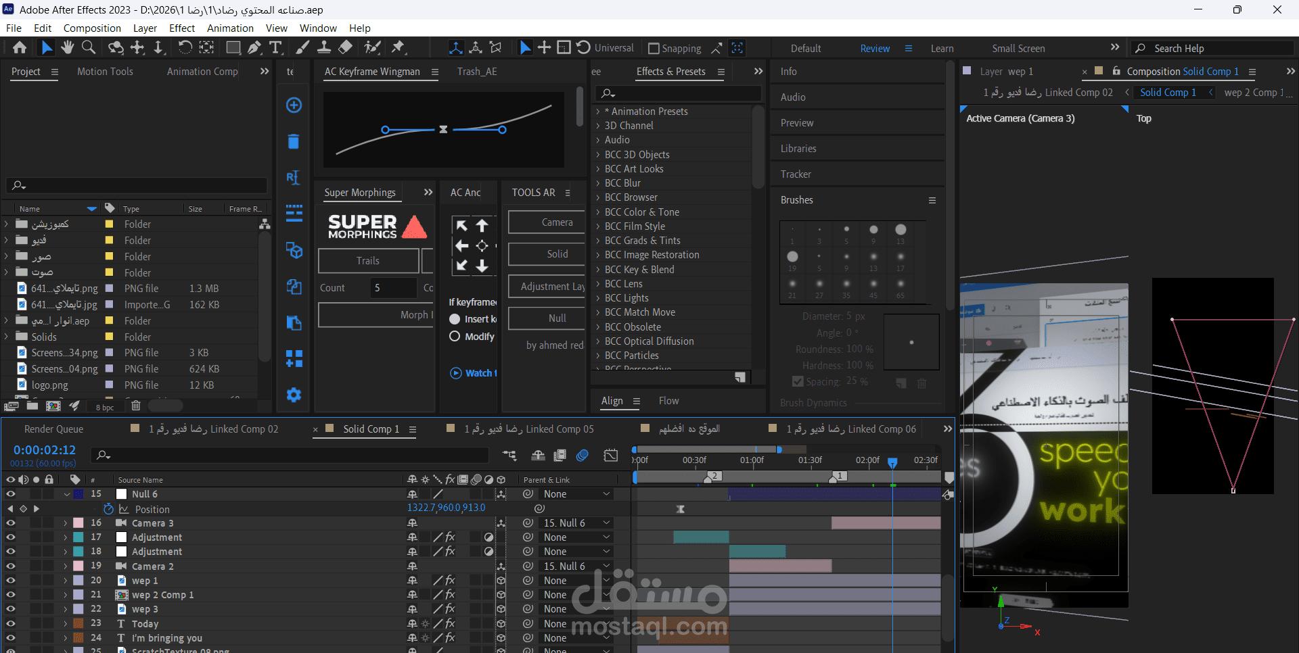This screenshot has height=653, width=1299.
Task: Click the Home icon in the toolbar
Action: (20, 47)
